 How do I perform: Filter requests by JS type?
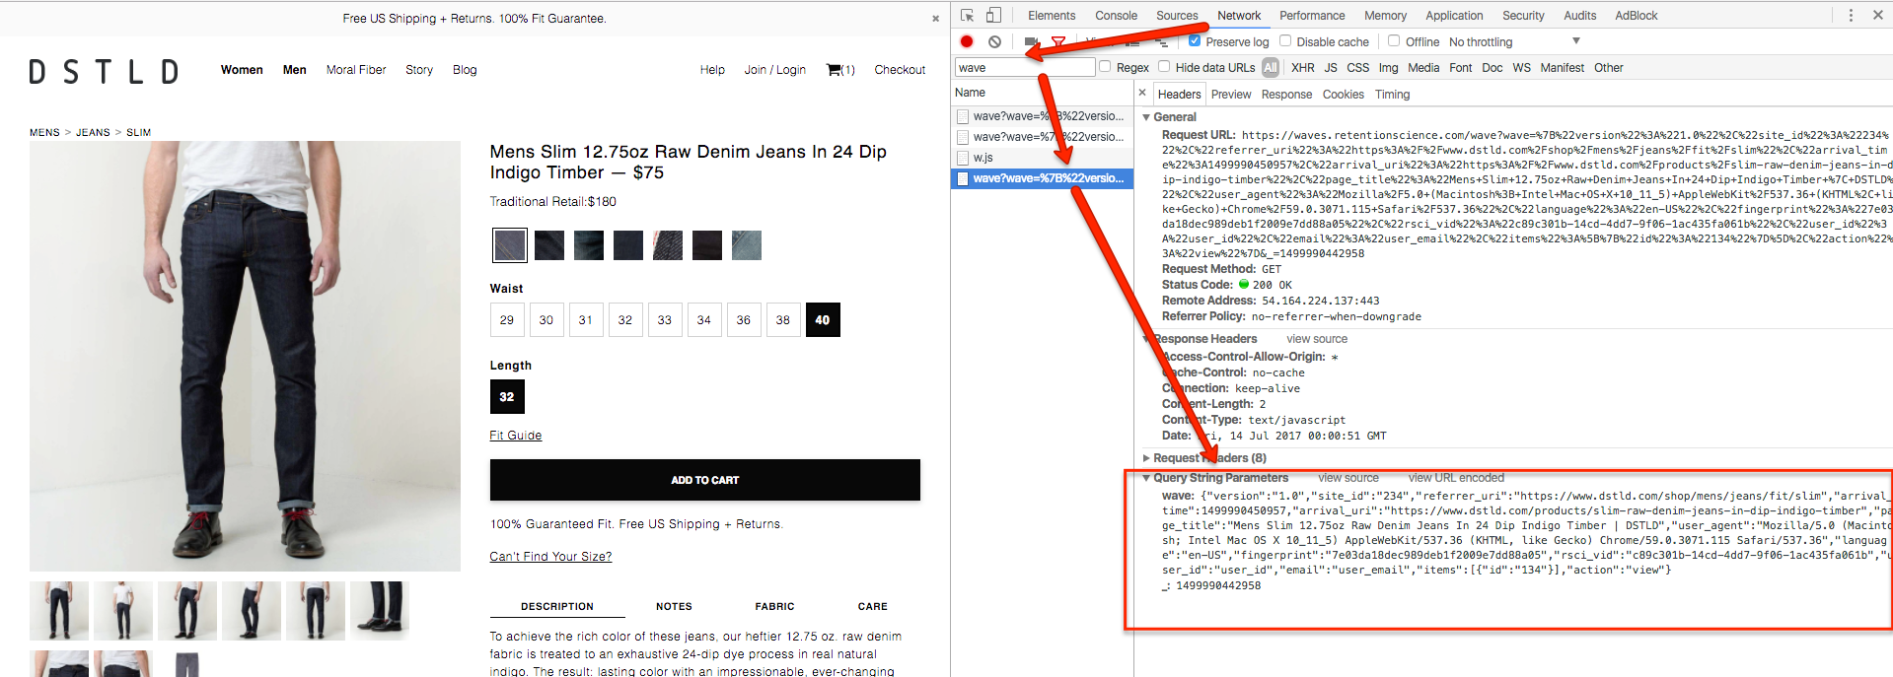click(1331, 67)
